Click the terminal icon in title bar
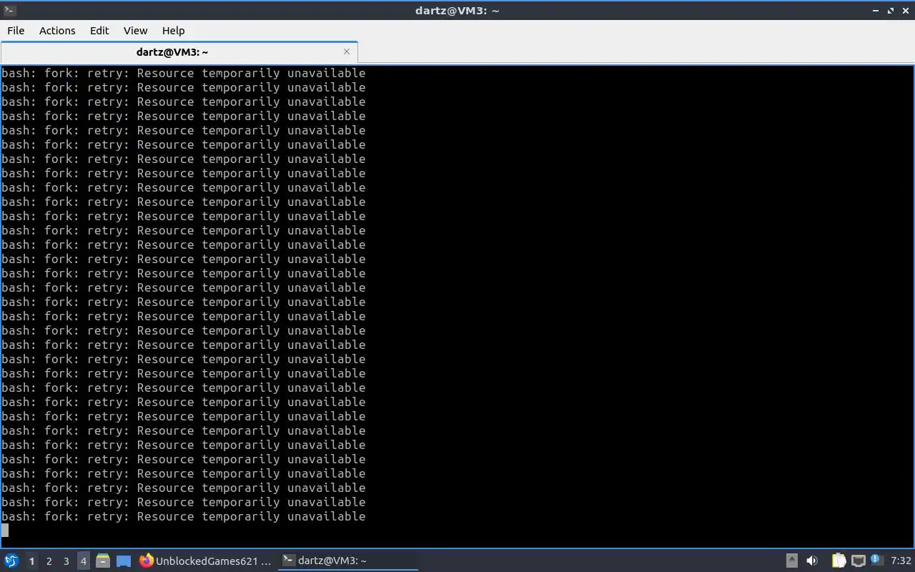 point(9,10)
